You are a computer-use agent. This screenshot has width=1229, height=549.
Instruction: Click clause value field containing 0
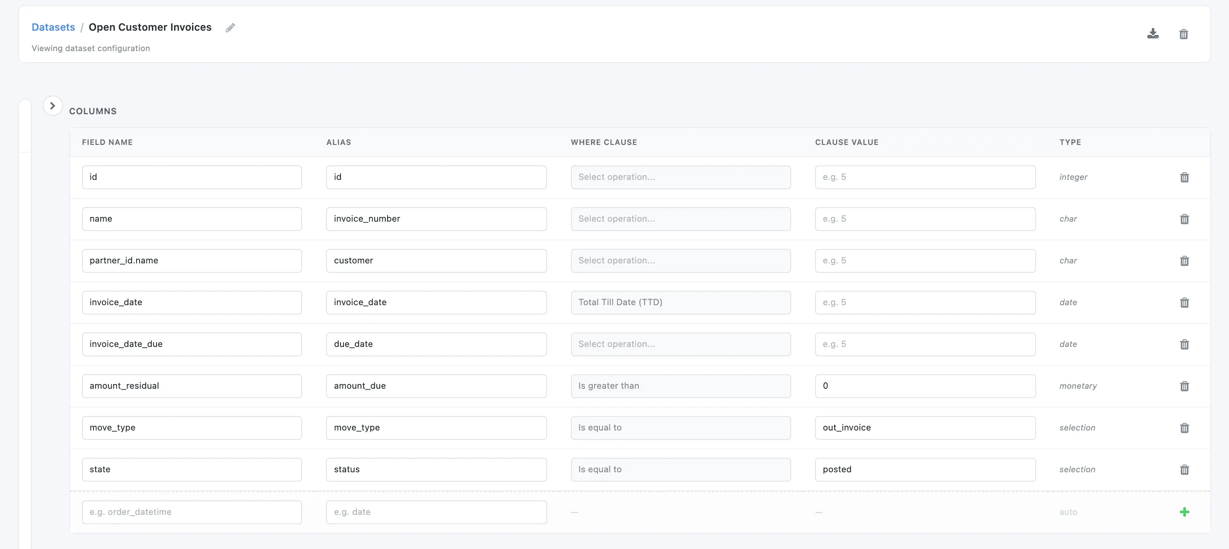click(925, 386)
